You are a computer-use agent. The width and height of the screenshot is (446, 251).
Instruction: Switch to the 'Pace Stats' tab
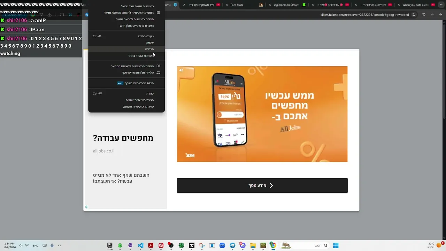click(x=244, y=5)
